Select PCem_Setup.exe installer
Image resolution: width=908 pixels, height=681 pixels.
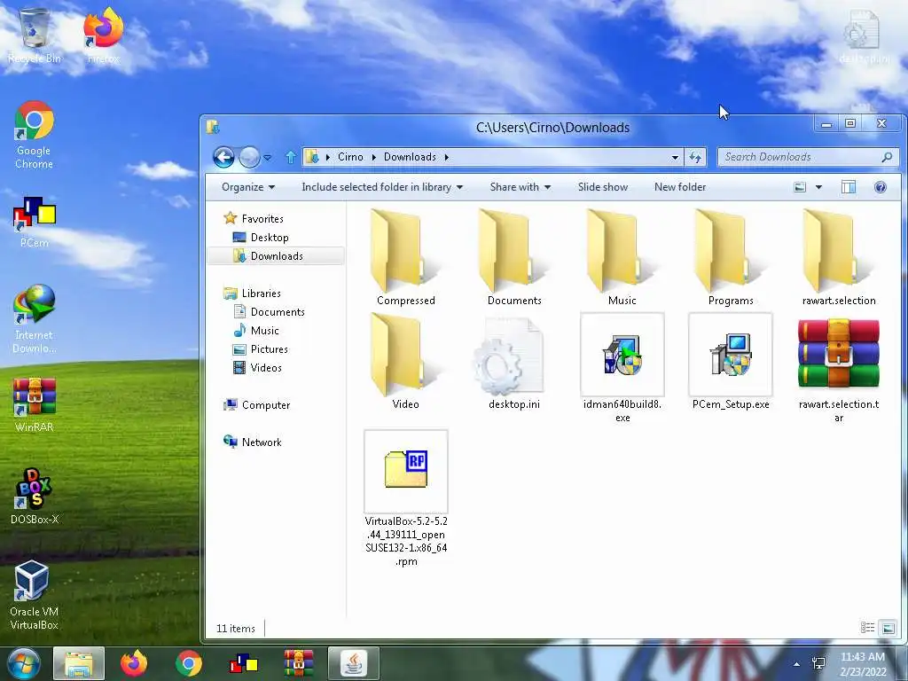pyautogui.click(x=731, y=362)
